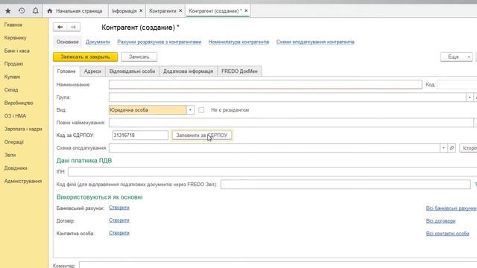Open Банк і каса in the sidebar

pyautogui.click(x=17, y=51)
